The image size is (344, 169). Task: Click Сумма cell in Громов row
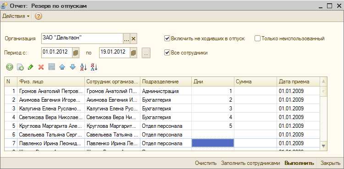(255, 91)
